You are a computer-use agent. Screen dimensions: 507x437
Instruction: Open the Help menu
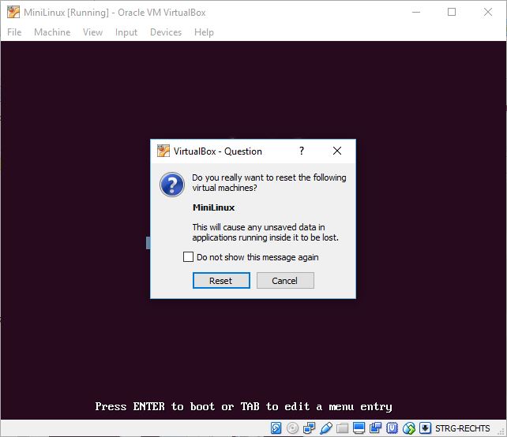204,32
